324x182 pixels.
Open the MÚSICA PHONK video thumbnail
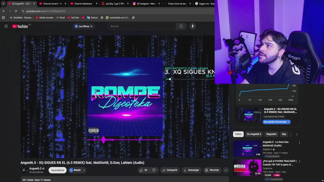click(x=247, y=168)
